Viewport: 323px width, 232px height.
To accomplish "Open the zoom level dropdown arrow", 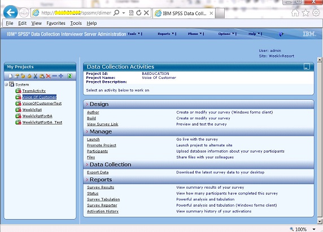I will (x=314, y=229).
